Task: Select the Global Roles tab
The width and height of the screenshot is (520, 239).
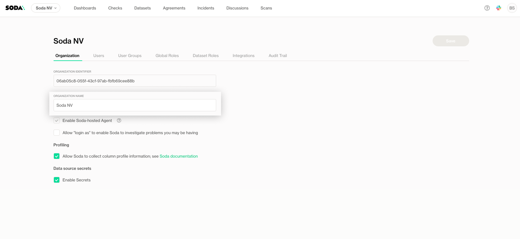Action: pos(167,55)
